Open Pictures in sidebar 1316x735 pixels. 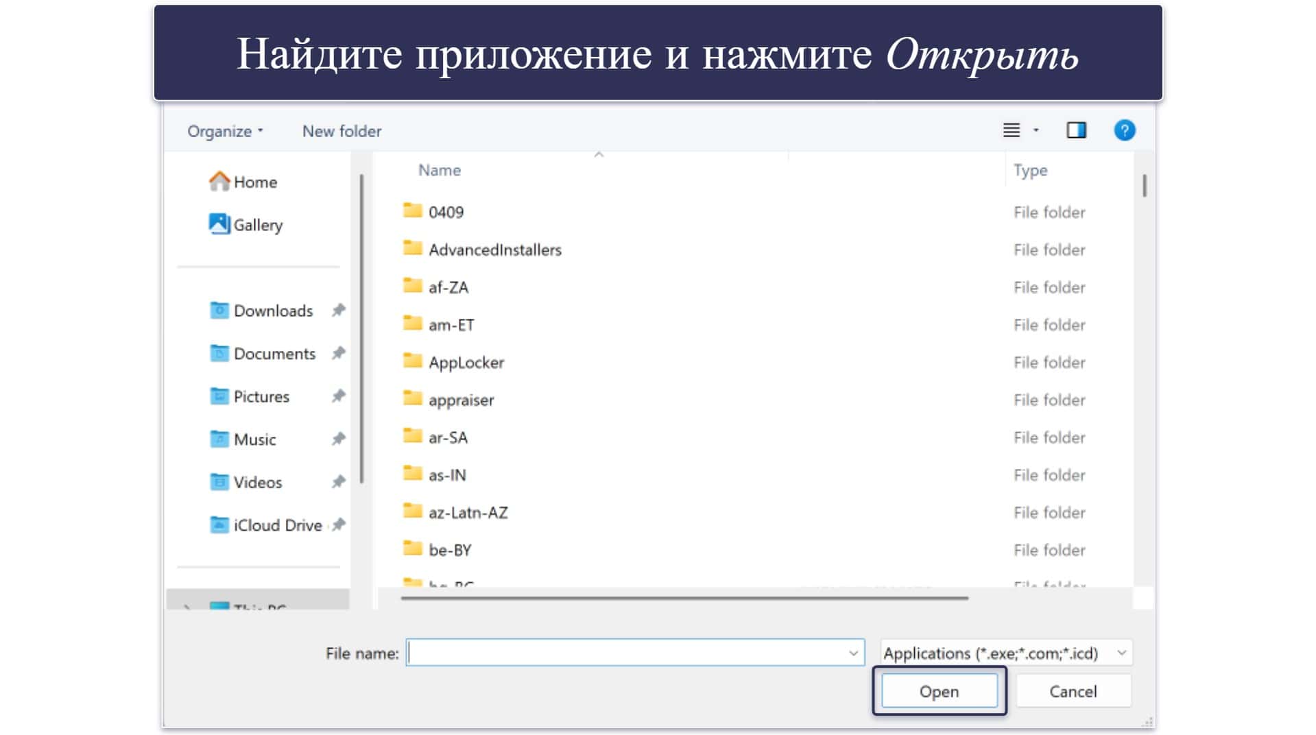pos(261,396)
